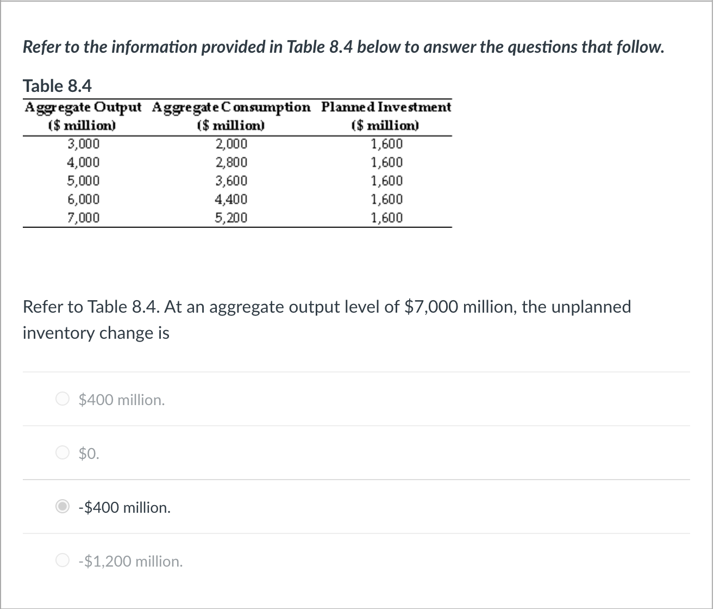Select the $0 answer option
This screenshot has height=609, width=714.
coord(63,452)
